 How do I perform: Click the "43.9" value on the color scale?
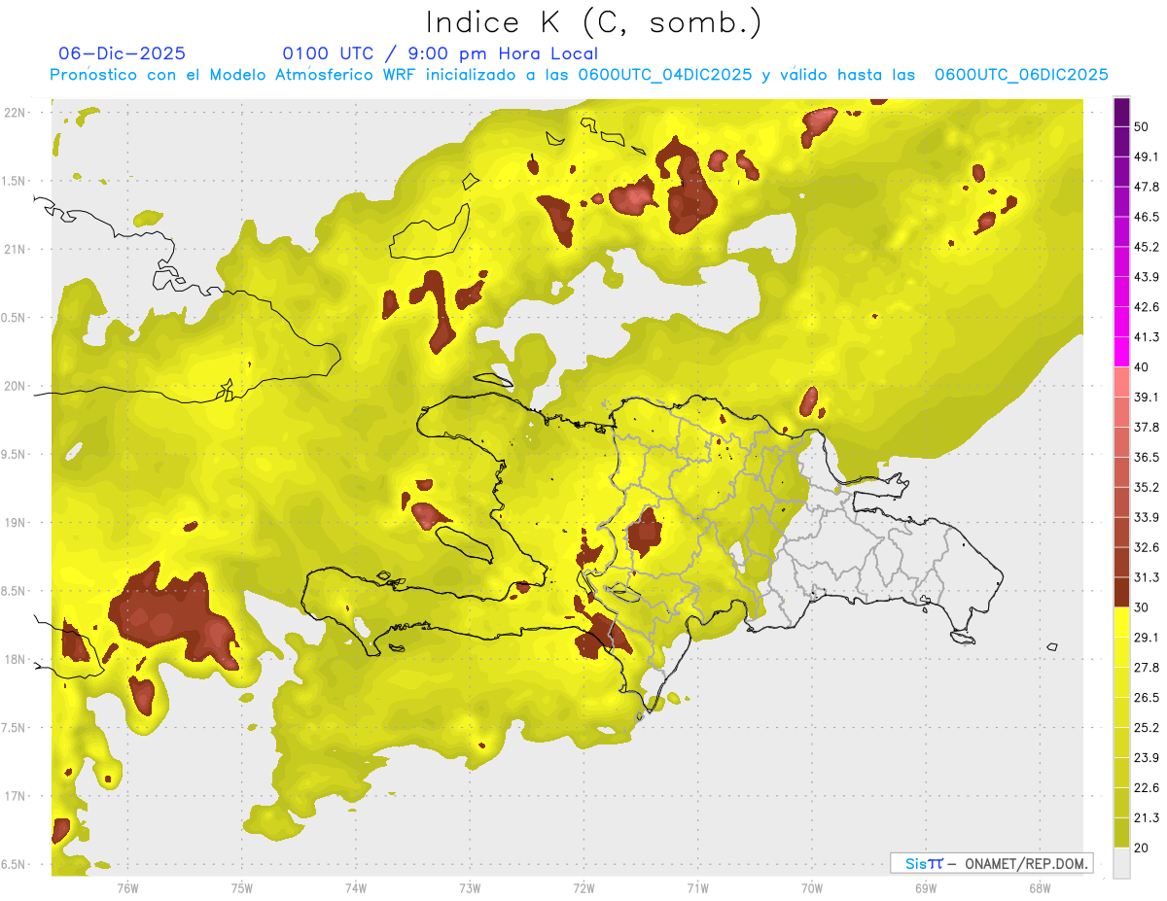(x=1148, y=277)
